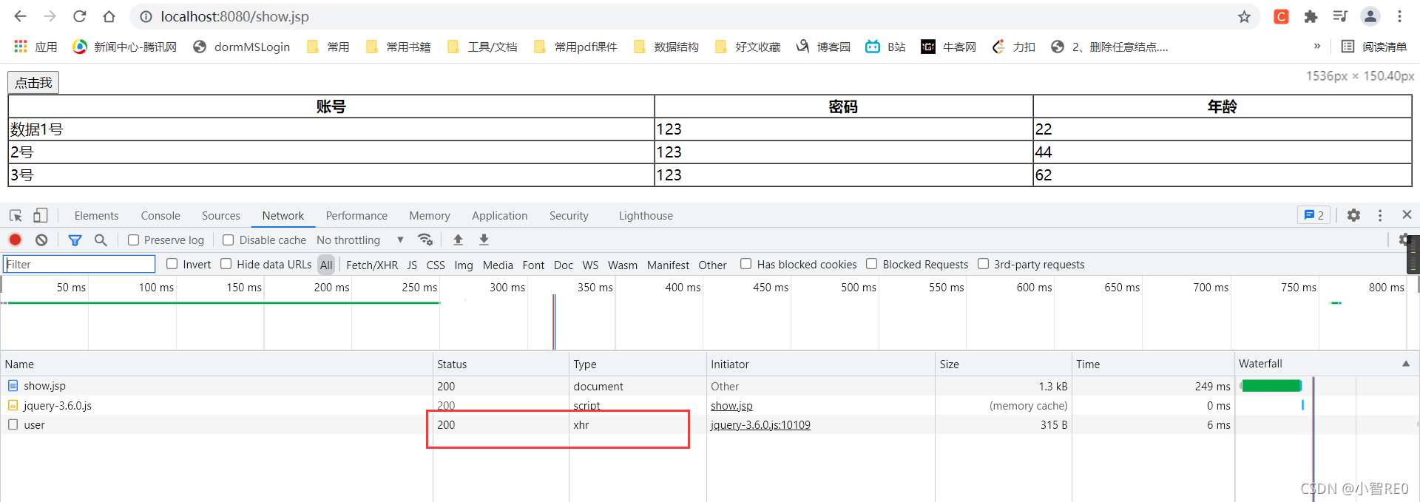This screenshot has width=1420, height=502.
Task: Open network search magnifier
Action: (x=101, y=240)
